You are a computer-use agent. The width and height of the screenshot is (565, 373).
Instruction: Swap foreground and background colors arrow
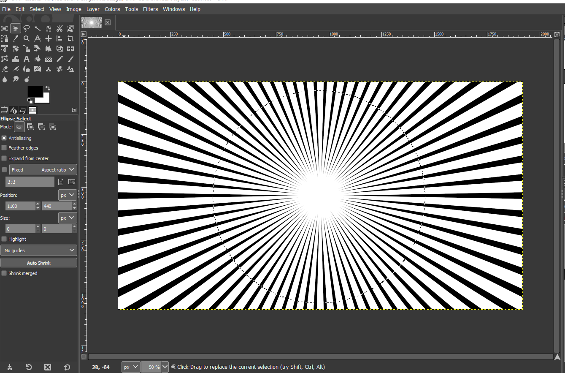tap(47, 88)
